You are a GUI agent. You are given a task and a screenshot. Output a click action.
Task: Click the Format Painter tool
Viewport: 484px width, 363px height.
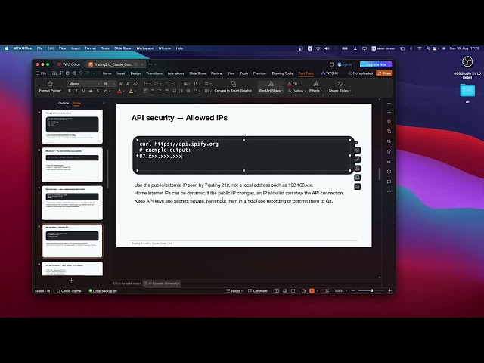[x=50, y=87]
